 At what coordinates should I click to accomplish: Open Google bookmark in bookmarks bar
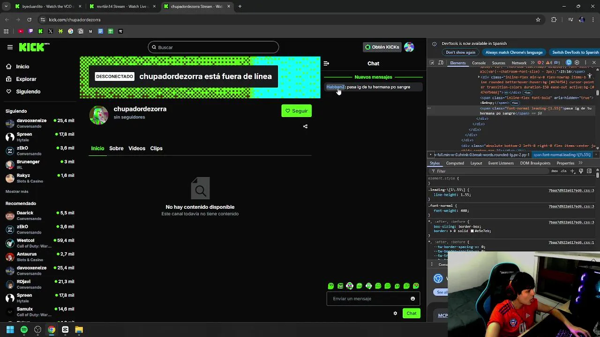click(70, 31)
